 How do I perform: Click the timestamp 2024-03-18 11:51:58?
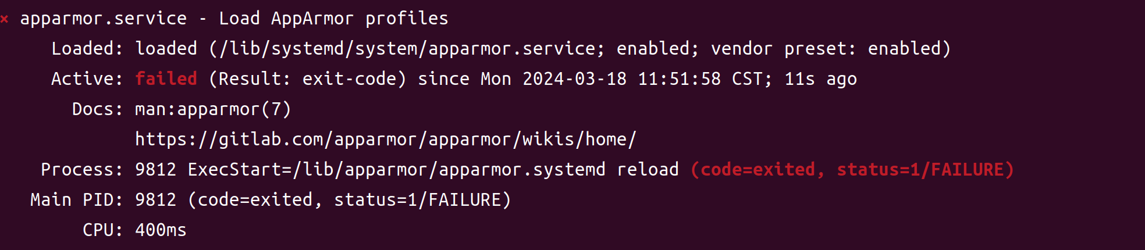pos(621,78)
